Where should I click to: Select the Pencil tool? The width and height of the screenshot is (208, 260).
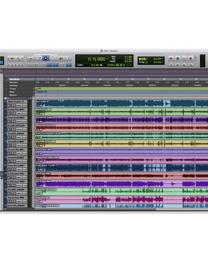pos(68,58)
